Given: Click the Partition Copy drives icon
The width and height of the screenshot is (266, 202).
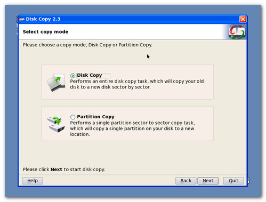Looking at the screenshot, I should coord(56,124).
